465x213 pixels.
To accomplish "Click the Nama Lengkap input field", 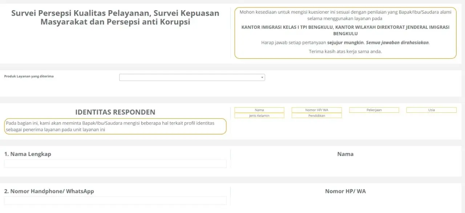I will click(x=115, y=164).
